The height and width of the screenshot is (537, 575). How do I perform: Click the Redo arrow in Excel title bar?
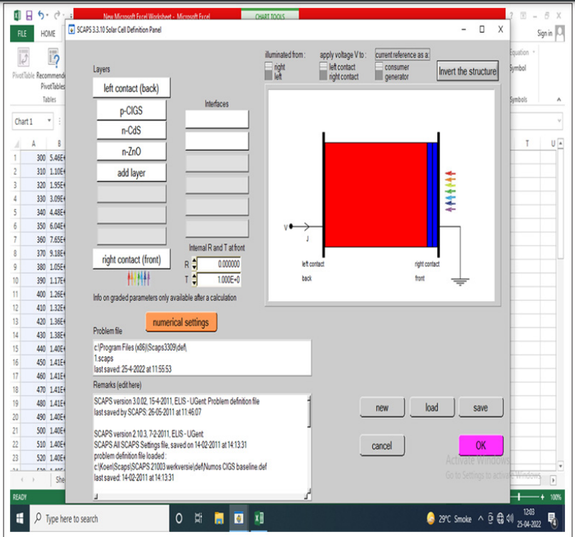[x=57, y=15]
